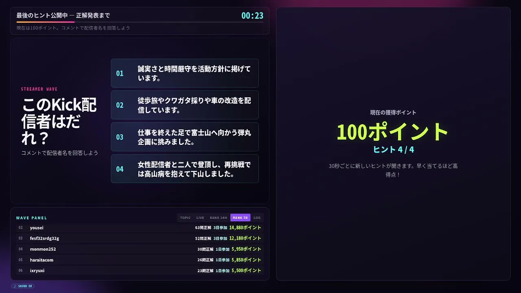Switch to the LIVE tab

[x=200, y=218]
